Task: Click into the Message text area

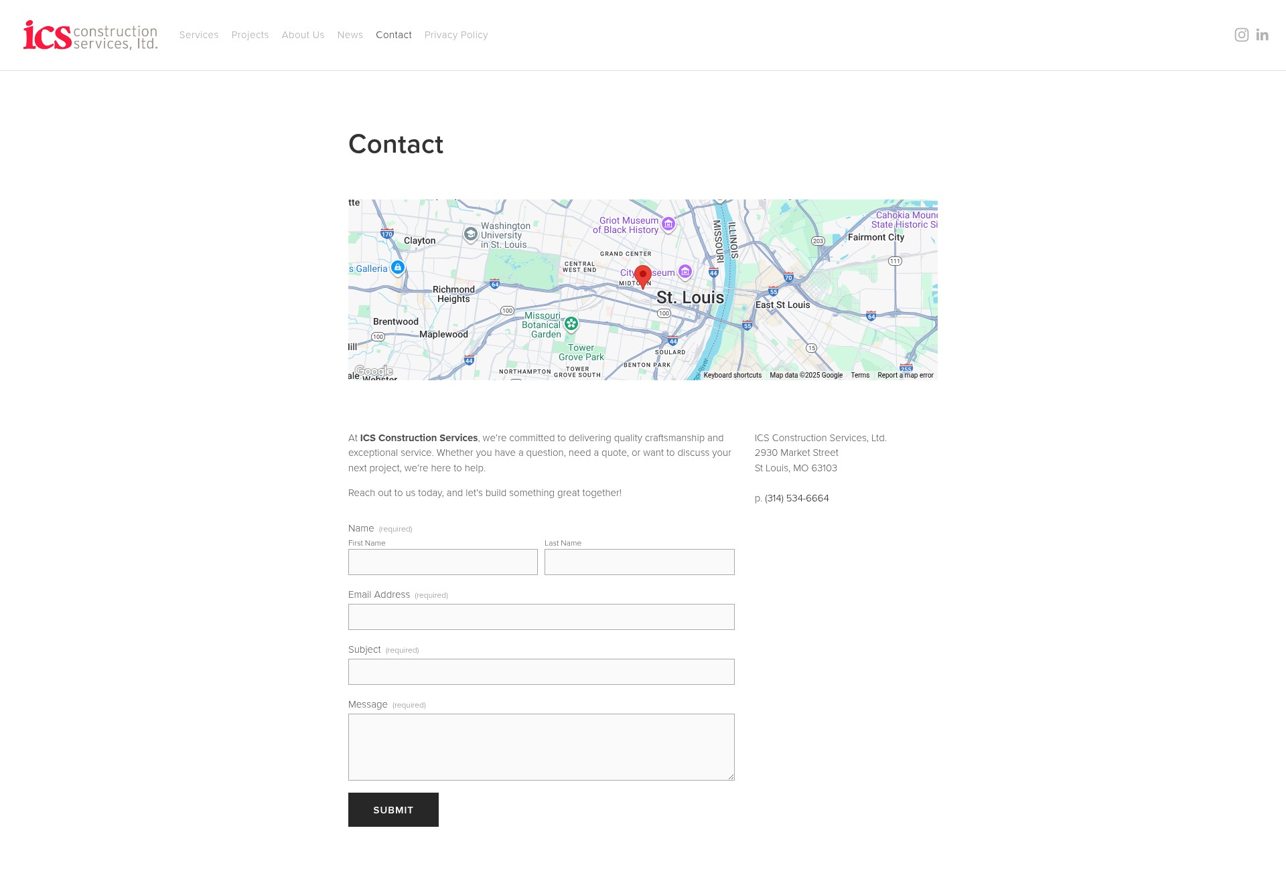Action: click(541, 746)
